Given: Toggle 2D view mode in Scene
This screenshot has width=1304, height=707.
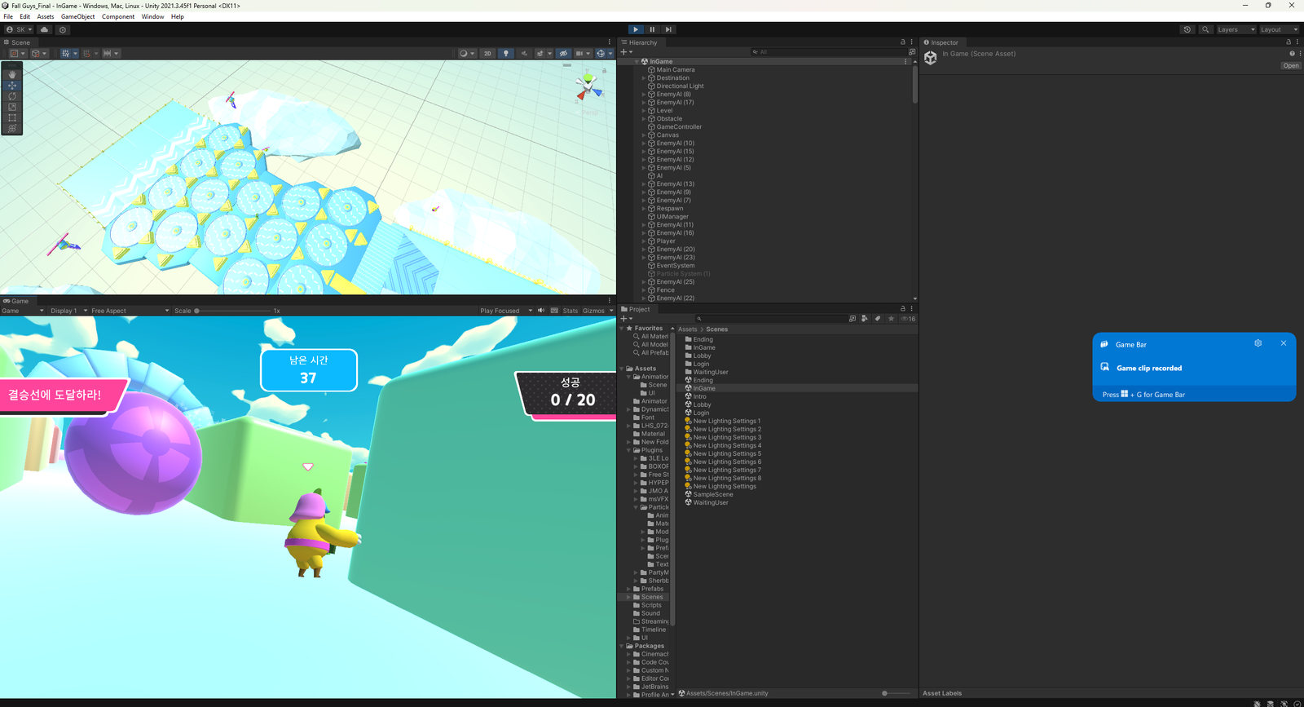Looking at the screenshot, I should tap(487, 53).
